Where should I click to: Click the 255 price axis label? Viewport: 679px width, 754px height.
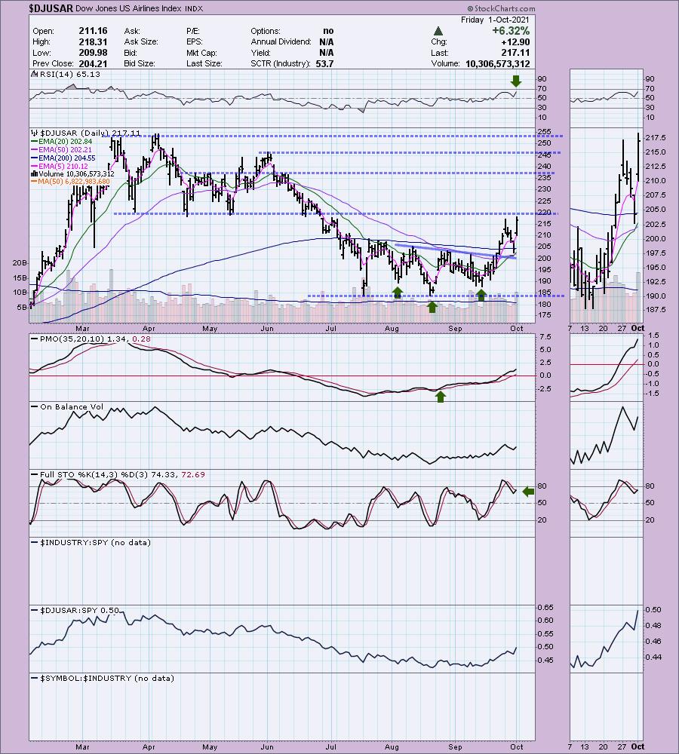(544, 132)
